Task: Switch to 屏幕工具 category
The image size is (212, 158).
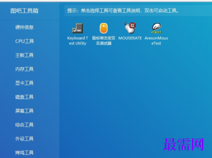Action: pyautogui.click(x=24, y=111)
